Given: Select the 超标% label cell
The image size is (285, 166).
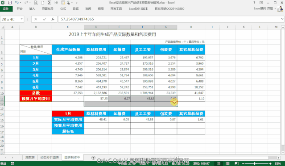Looking at the screenshot, I should click(68, 132).
